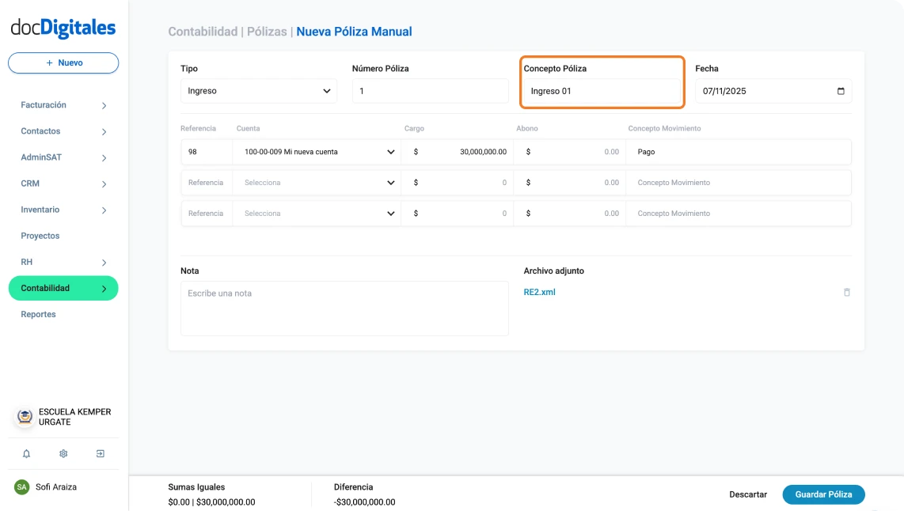Click the Descartar button
This screenshot has width=904, height=511.
click(748, 494)
